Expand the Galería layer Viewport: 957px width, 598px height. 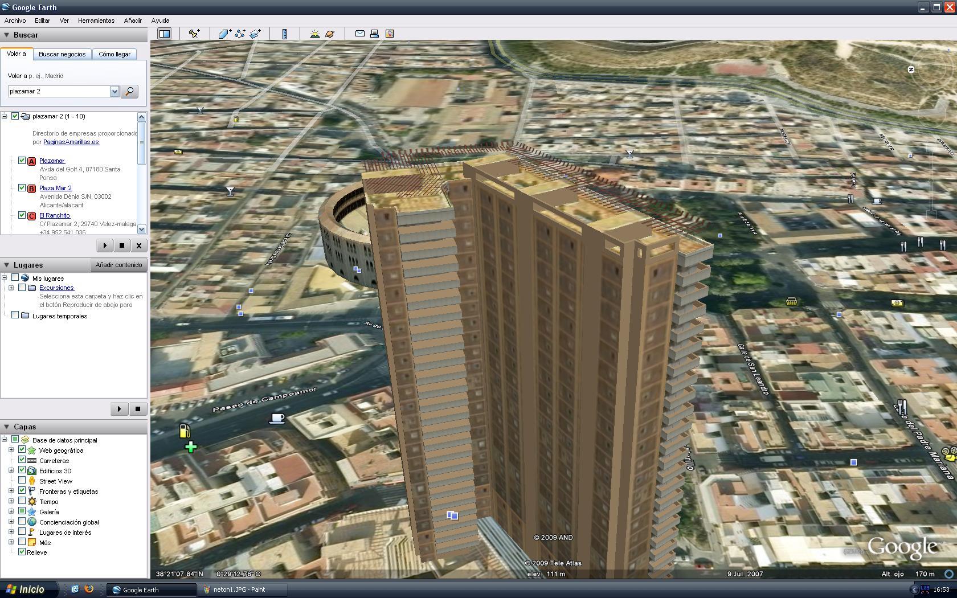click(x=11, y=511)
